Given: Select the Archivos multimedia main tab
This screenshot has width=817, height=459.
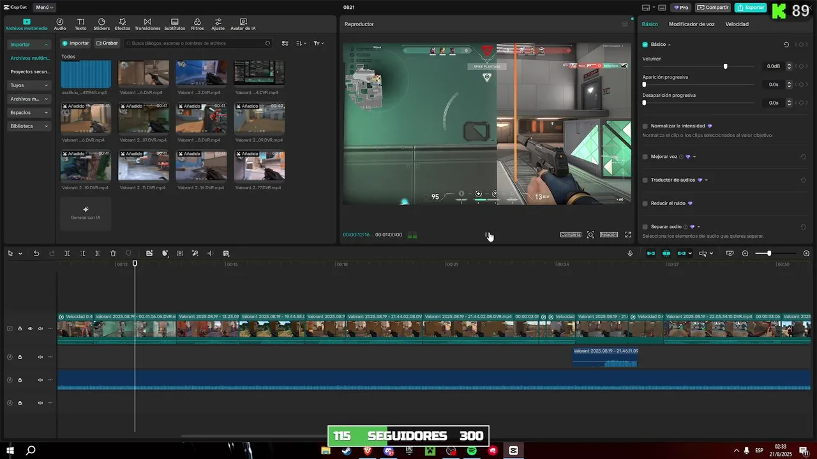Looking at the screenshot, I should tap(26, 24).
